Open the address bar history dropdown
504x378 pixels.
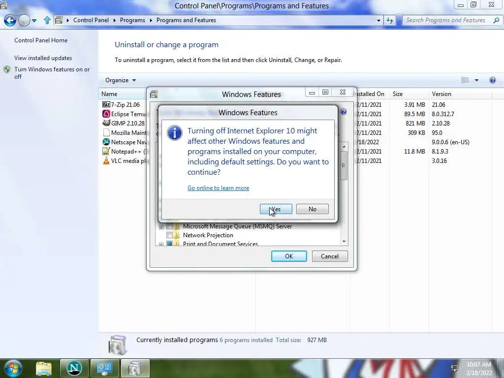coord(378,20)
